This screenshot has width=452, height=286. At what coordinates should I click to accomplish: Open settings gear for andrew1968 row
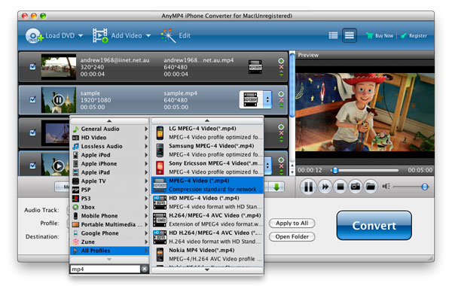click(x=281, y=61)
